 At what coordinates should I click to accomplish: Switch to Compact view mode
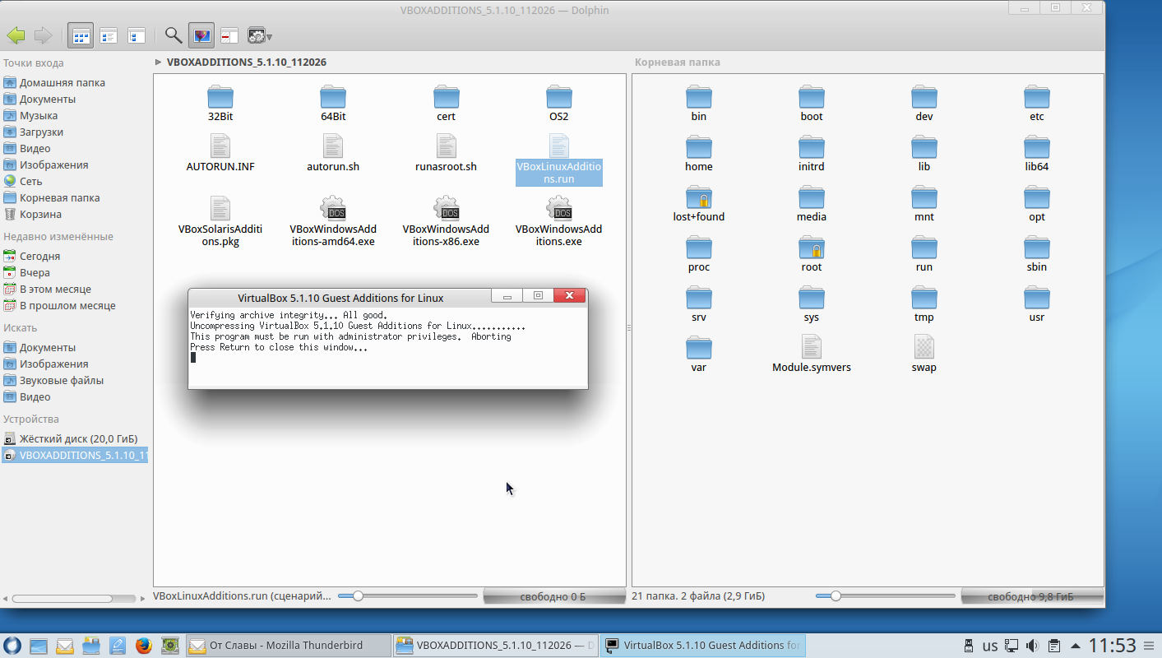pos(109,35)
